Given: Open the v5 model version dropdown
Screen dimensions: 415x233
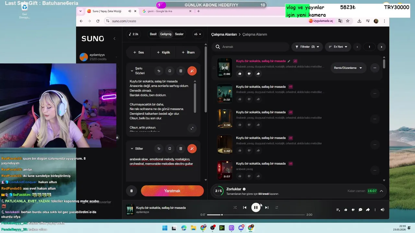Looking at the screenshot, I should click(x=197, y=34).
